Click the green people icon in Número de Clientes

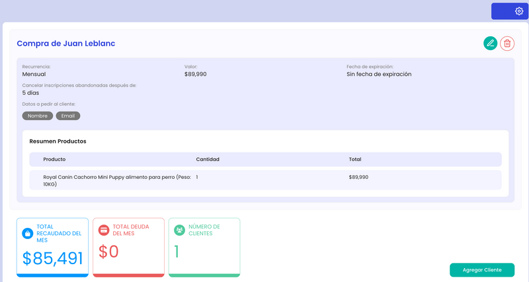(179, 230)
